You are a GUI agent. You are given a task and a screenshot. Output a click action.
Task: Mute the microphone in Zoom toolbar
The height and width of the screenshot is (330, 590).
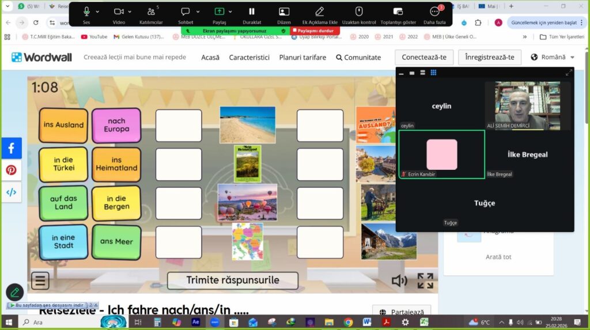[86, 12]
